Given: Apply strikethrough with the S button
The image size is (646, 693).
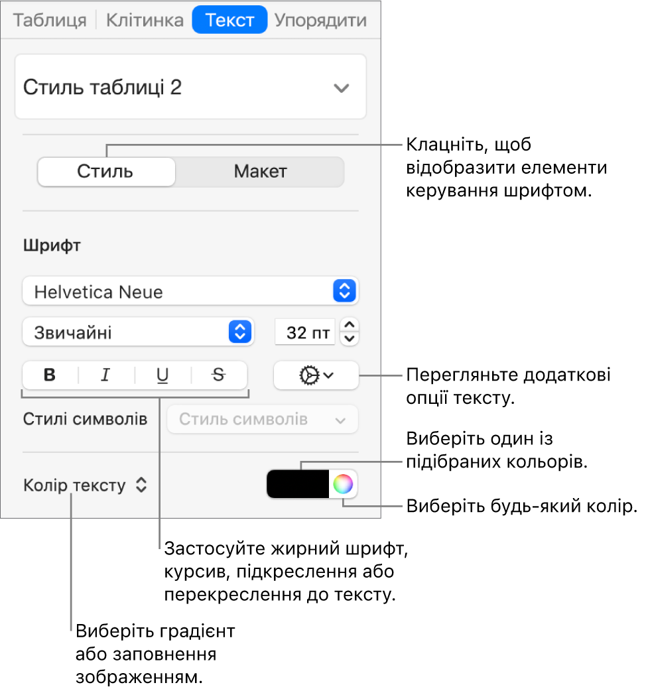Looking at the screenshot, I should click(218, 375).
